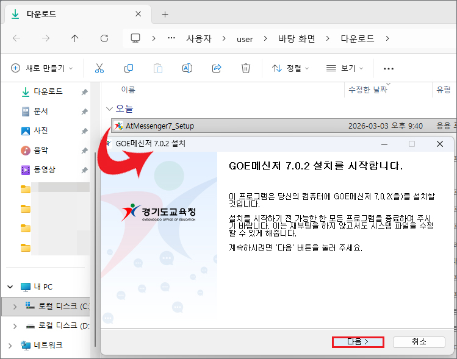Expand the 내 PC tree node
Image resolution: width=457 pixels, height=359 pixels.
[x=10, y=286]
